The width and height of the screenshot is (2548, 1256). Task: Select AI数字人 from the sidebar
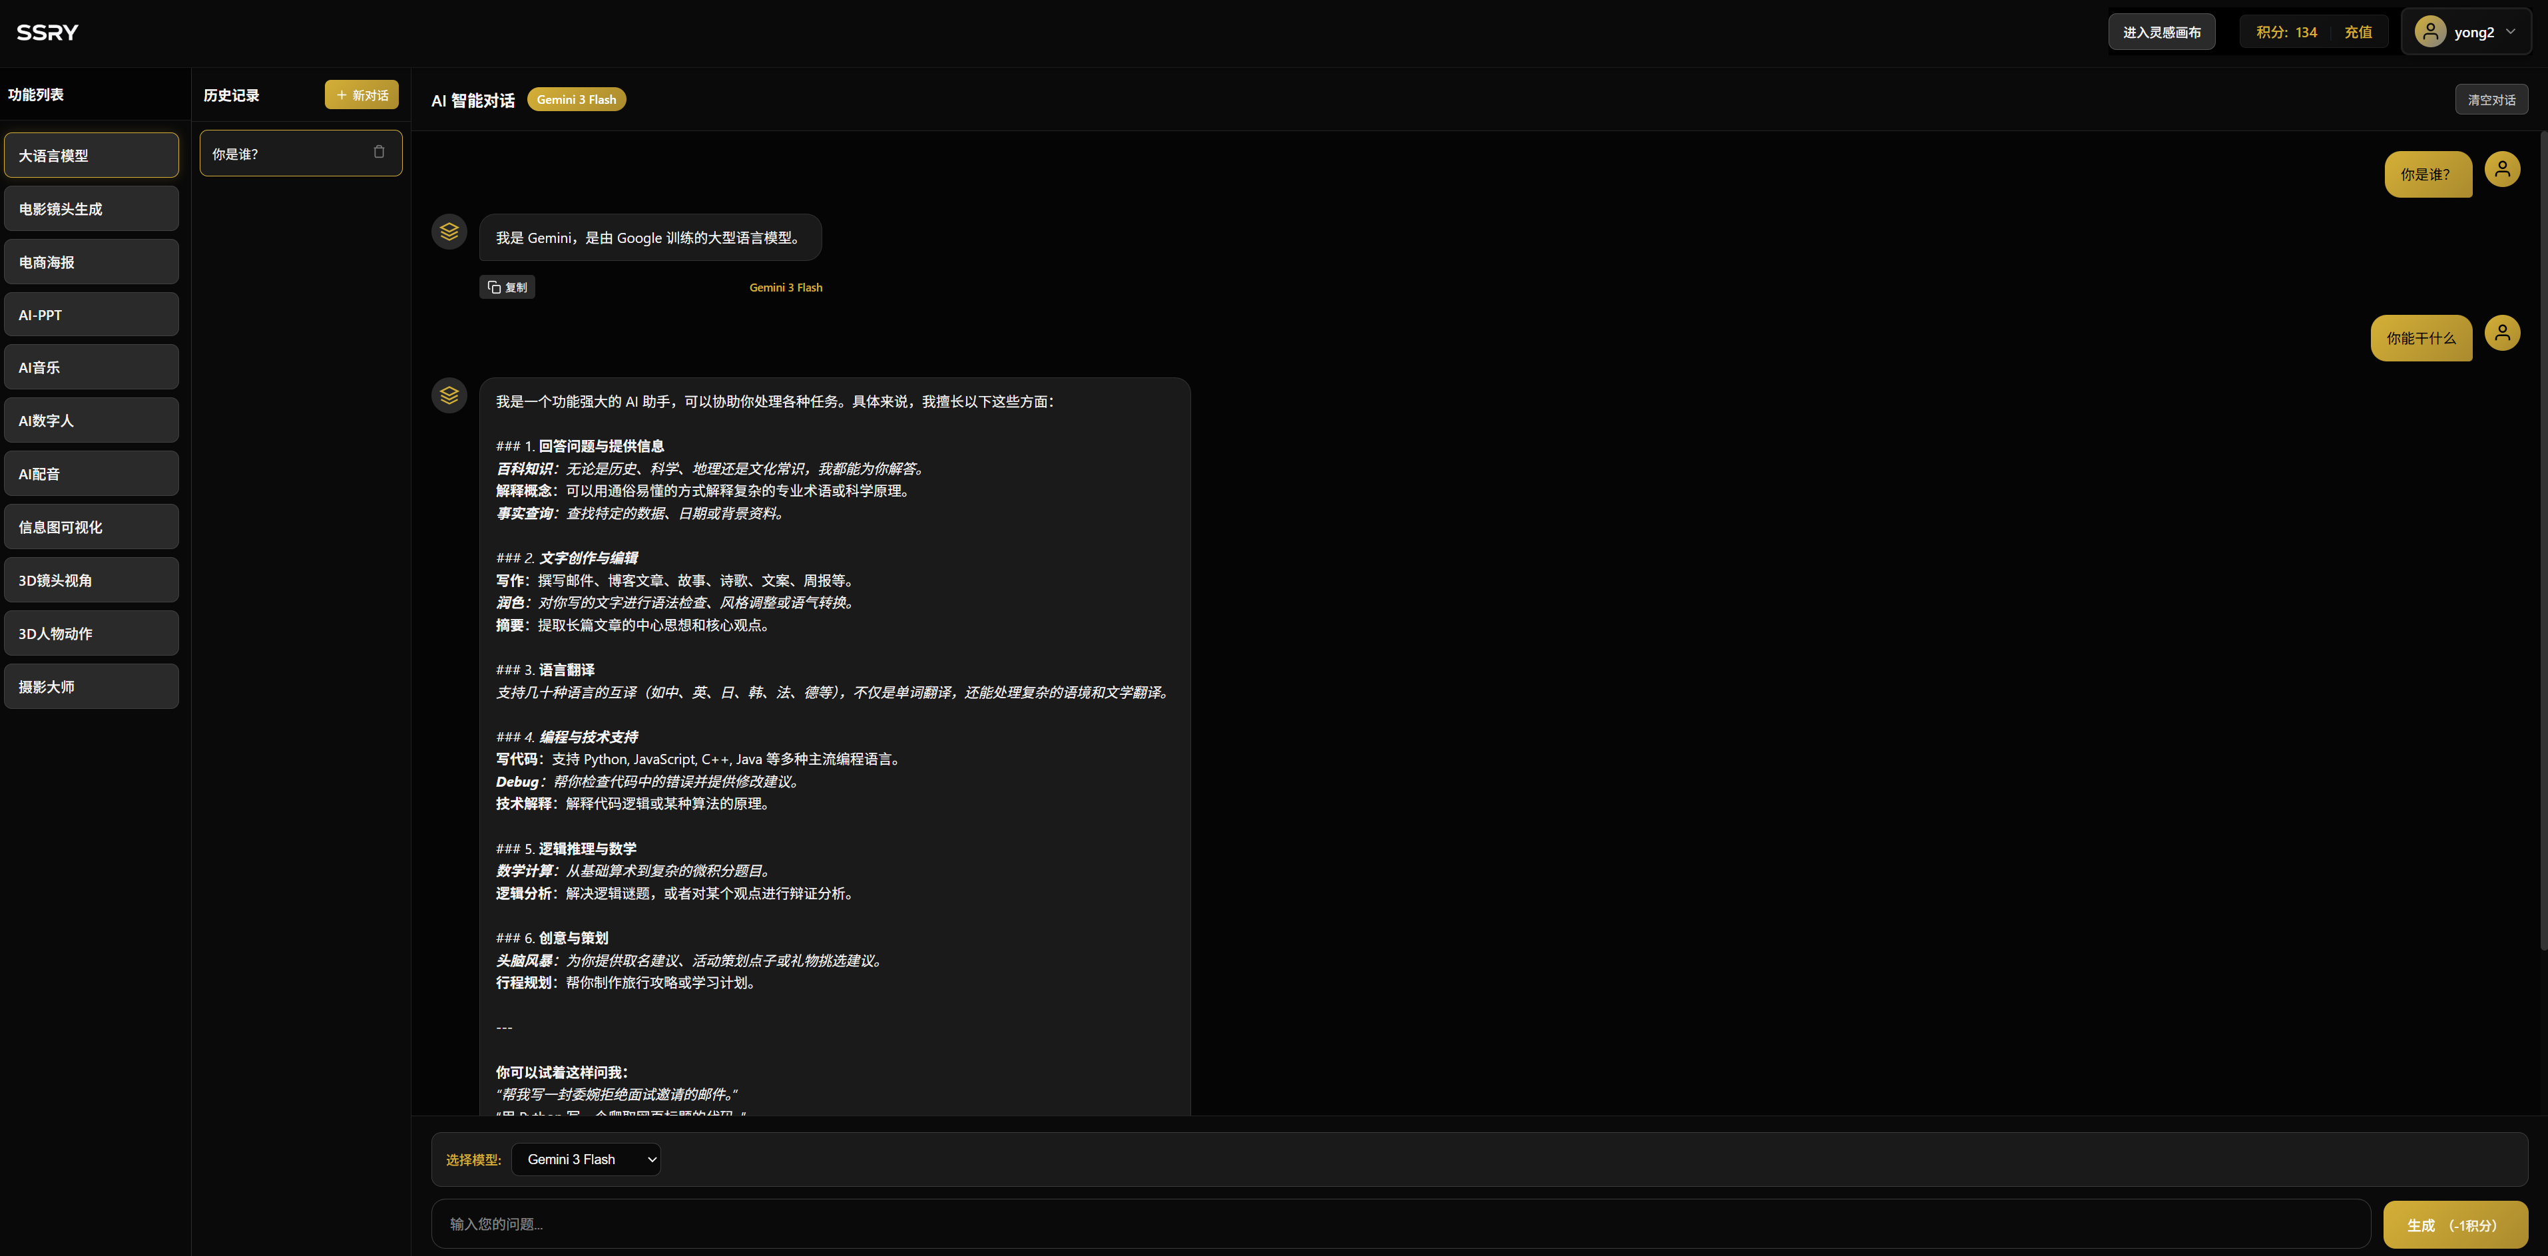[91, 420]
